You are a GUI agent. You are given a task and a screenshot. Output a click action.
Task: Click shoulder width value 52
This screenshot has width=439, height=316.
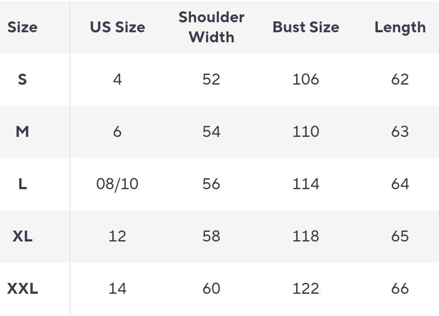coord(211,79)
